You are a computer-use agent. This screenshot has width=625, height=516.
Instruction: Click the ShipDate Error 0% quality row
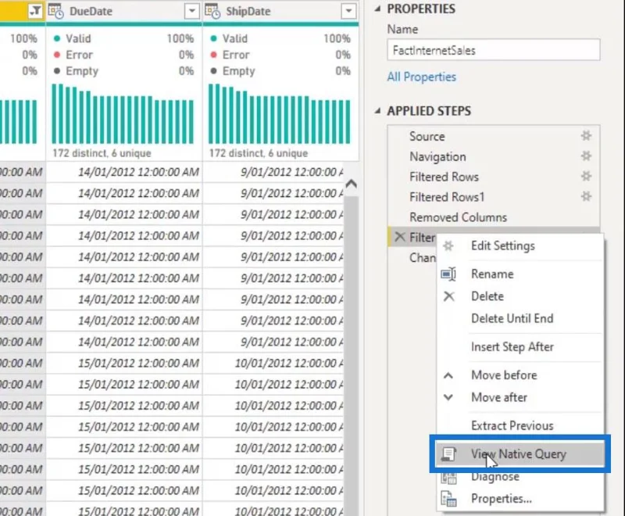(280, 55)
